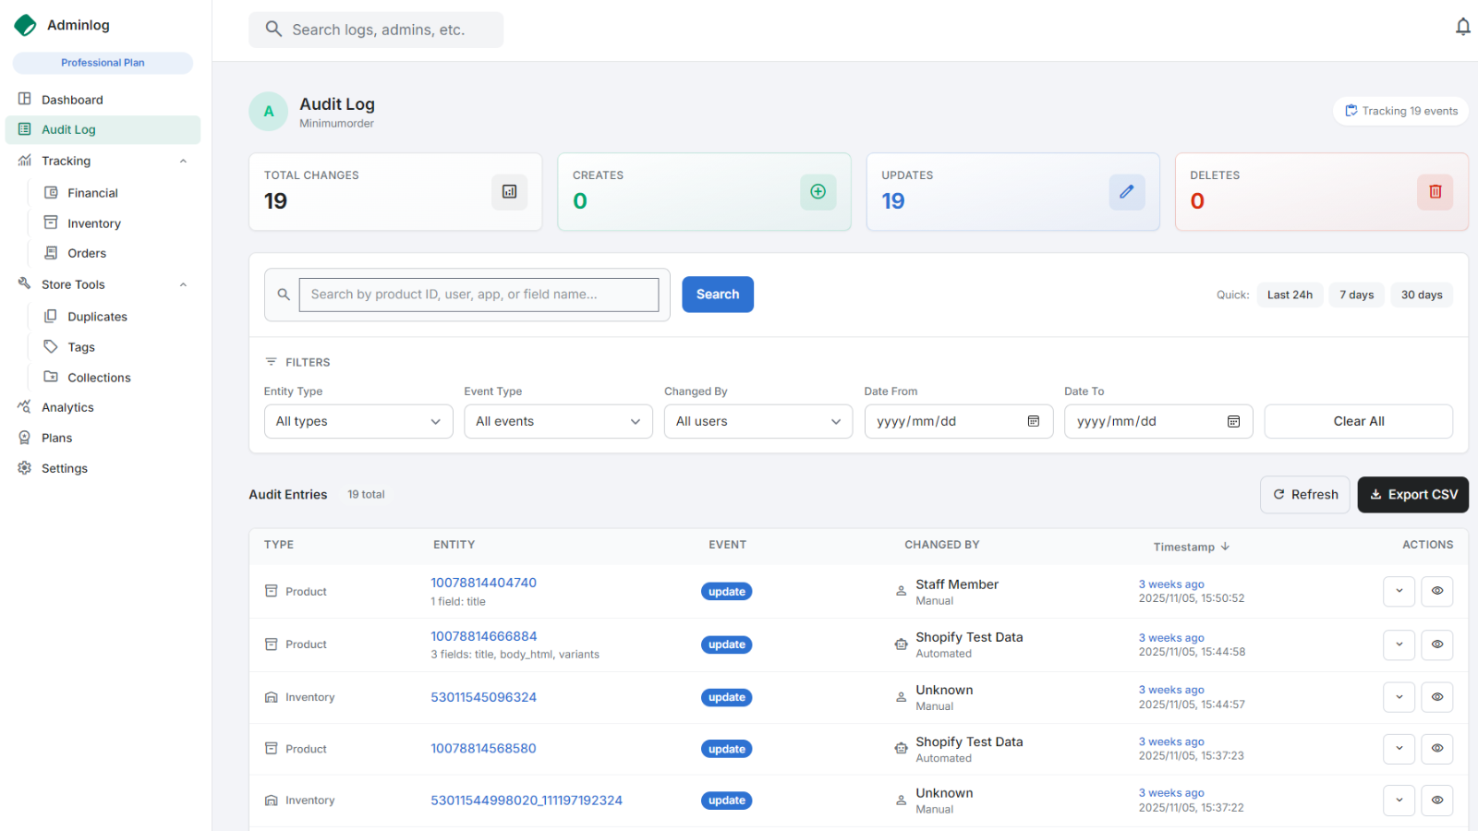Click eye icon for entry 10078814666884
The height and width of the screenshot is (831, 1478).
tap(1436, 644)
